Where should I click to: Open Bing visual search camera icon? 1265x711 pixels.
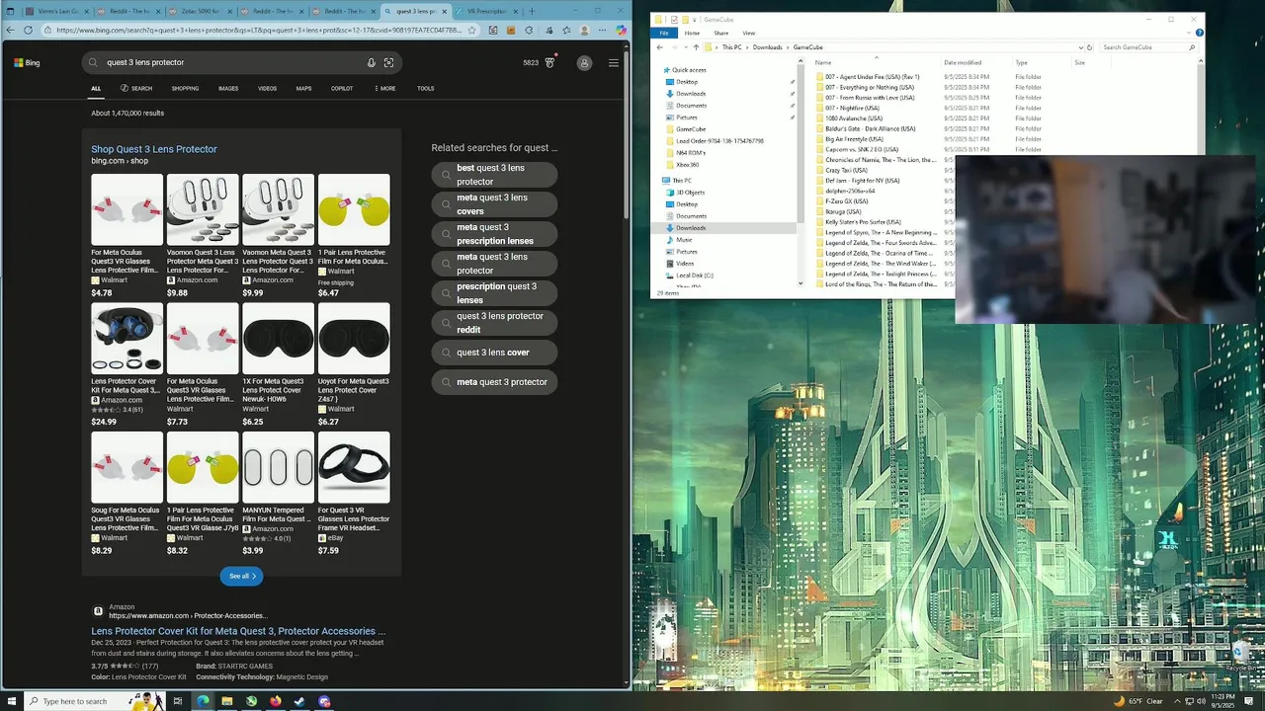point(388,62)
